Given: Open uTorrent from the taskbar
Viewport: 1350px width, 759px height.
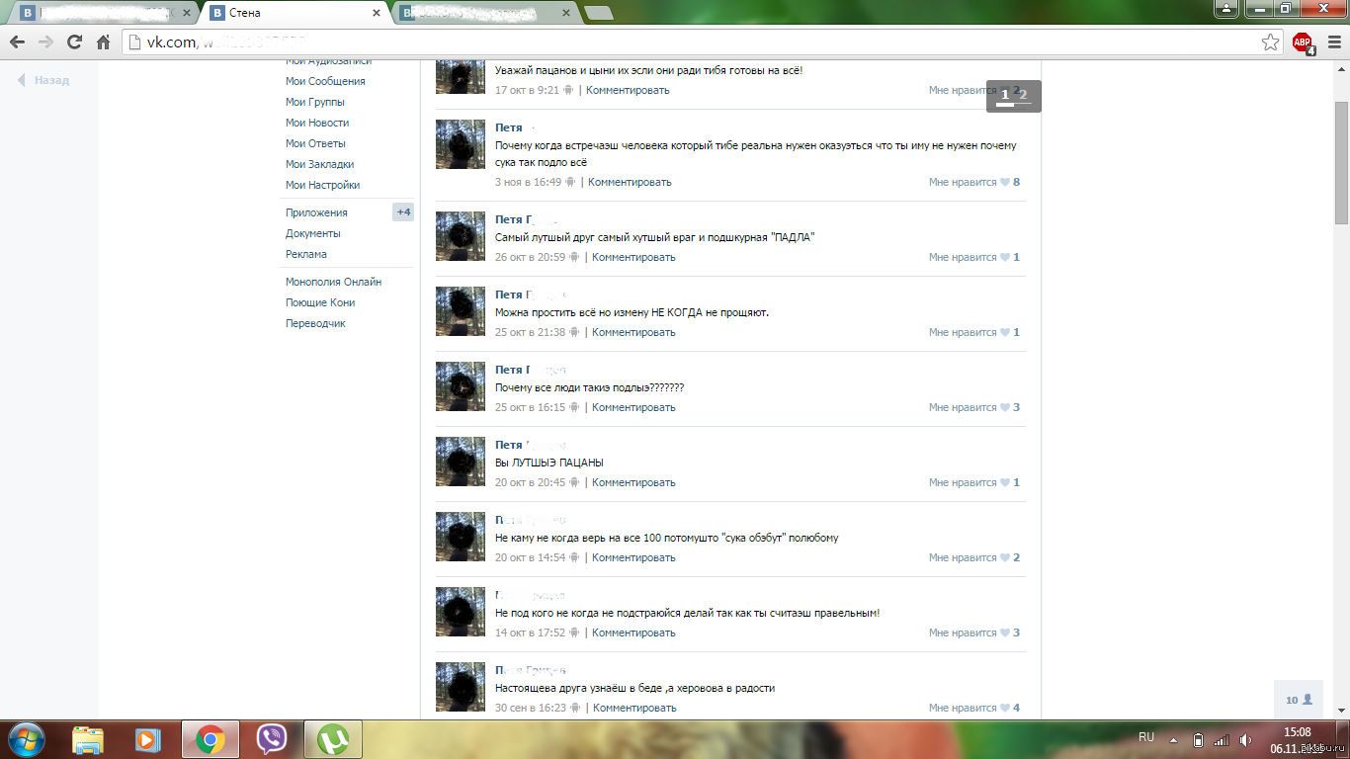Looking at the screenshot, I should point(333,739).
